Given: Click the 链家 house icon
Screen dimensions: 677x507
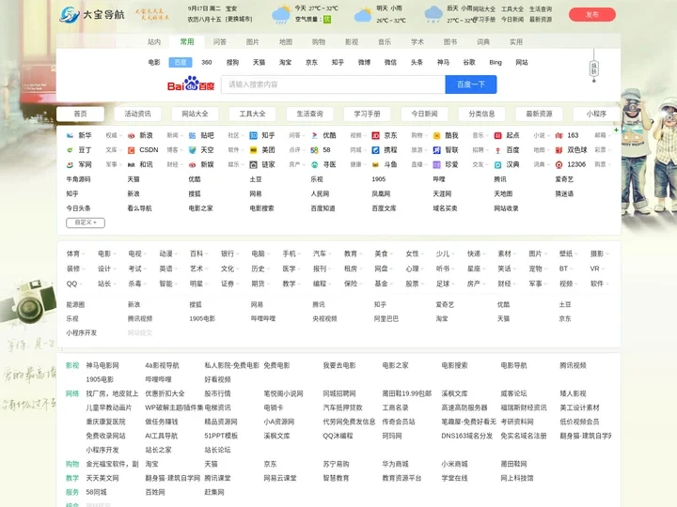Looking at the screenshot, I should pos(254,164).
